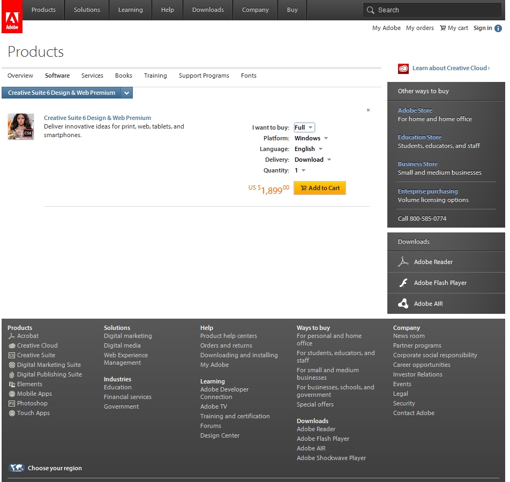Open the Language English dropdown
Image resolution: width=510 pixels, height=482 pixels.
click(x=309, y=149)
